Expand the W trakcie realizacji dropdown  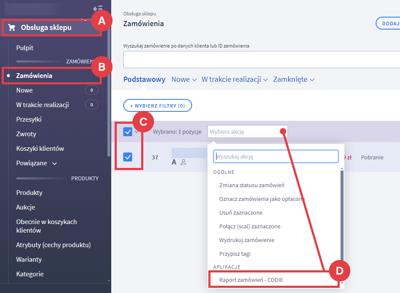(x=234, y=80)
